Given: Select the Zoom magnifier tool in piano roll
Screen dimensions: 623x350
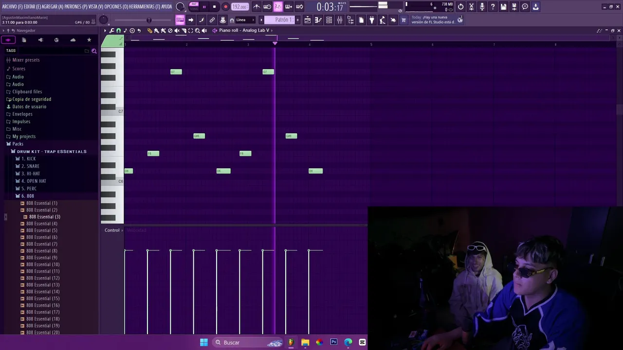Looking at the screenshot, I should coord(197,31).
